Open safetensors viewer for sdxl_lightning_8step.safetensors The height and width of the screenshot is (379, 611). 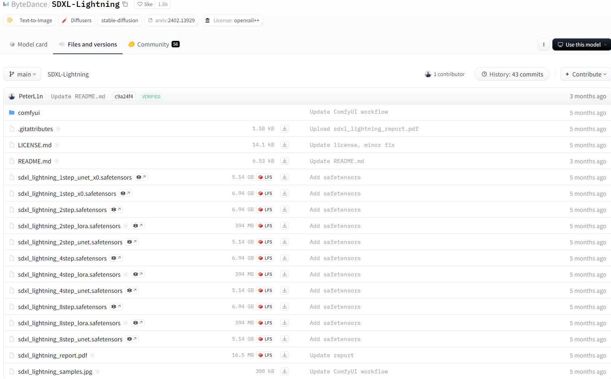click(116, 307)
